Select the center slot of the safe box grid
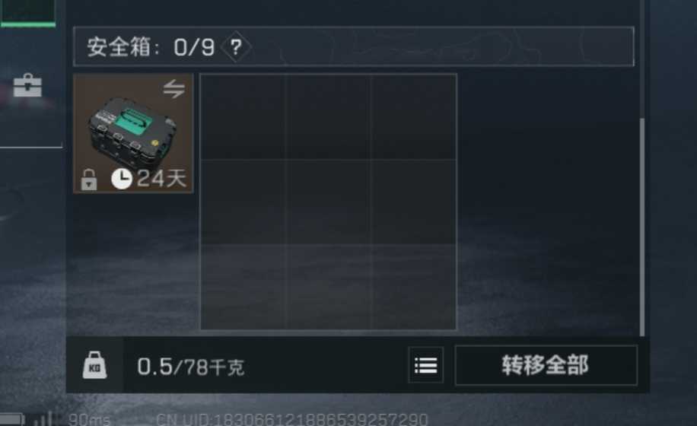The height and width of the screenshot is (426, 697). (328, 202)
